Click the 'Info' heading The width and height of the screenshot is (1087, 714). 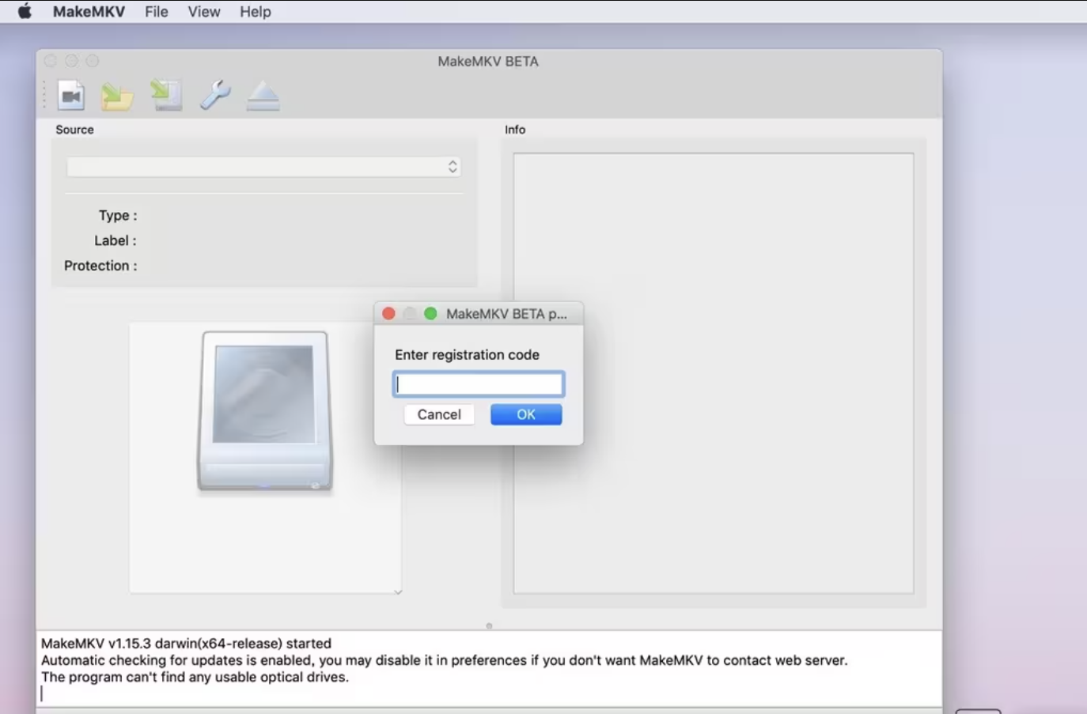coord(515,130)
